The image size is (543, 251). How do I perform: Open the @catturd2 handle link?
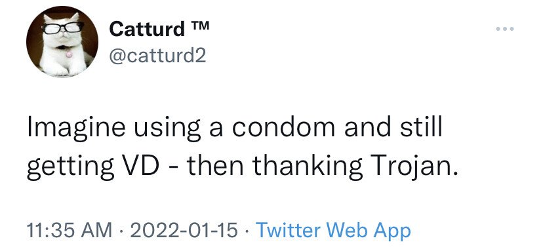157,55
